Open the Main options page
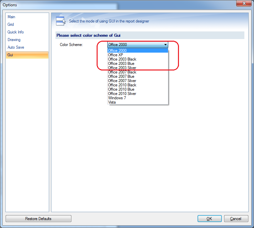 tap(27, 17)
